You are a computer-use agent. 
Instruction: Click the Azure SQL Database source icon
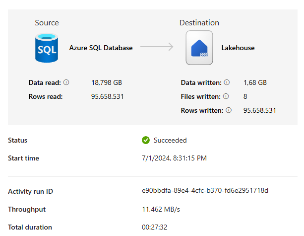tap(47, 48)
